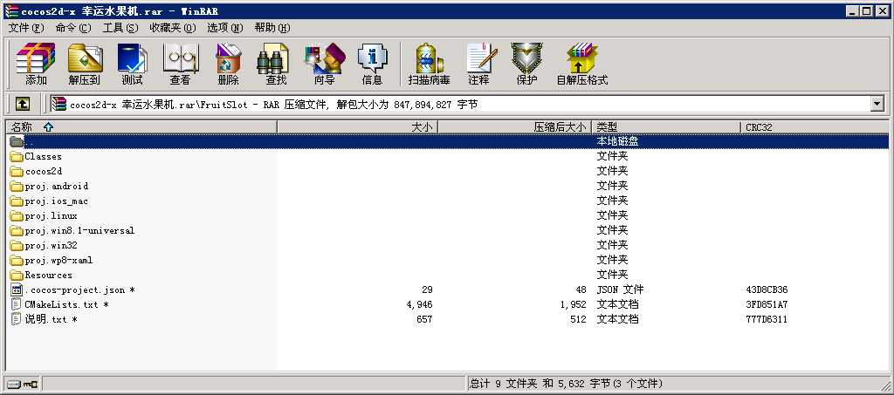Select the proj.wp8-xaml folder

pyautogui.click(x=58, y=260)
